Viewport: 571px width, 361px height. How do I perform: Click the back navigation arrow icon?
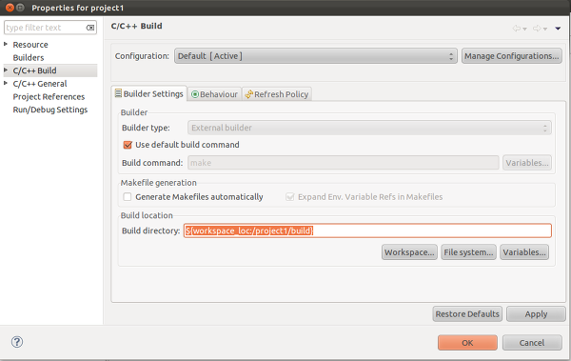[x=517, y=29]
